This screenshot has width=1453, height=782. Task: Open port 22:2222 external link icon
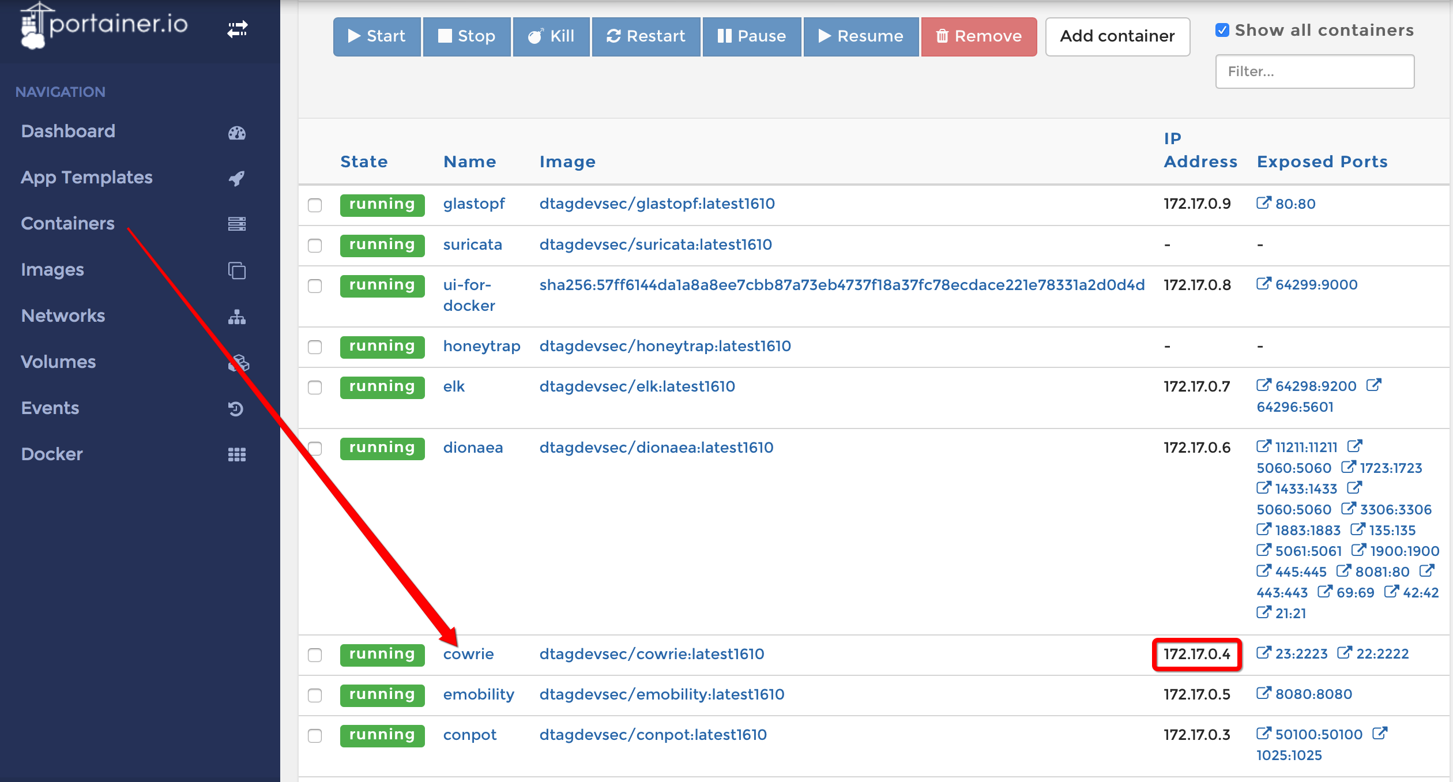coord(1345,653)
